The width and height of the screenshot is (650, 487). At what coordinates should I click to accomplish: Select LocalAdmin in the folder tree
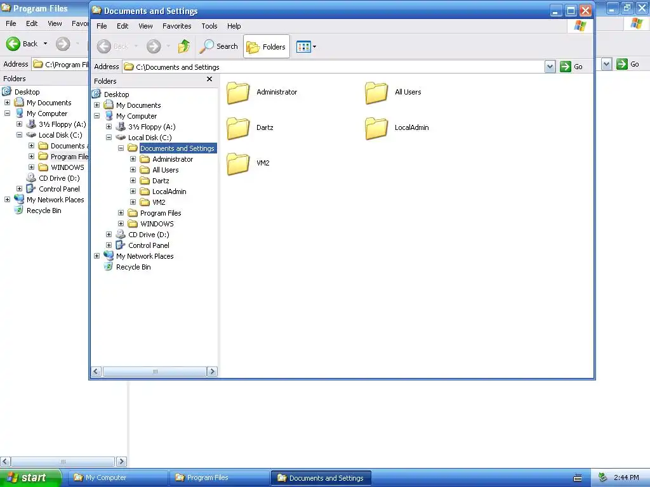pos(169,192)
